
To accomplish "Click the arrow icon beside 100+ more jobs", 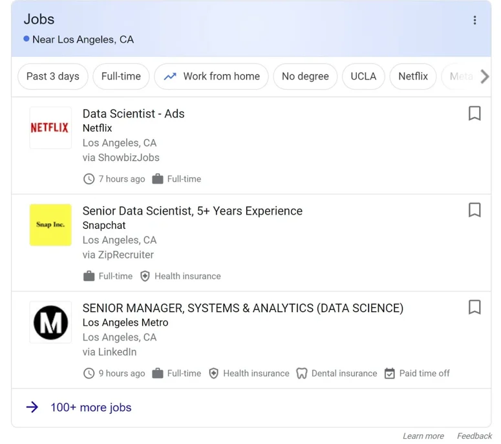I will click(32, 407).
